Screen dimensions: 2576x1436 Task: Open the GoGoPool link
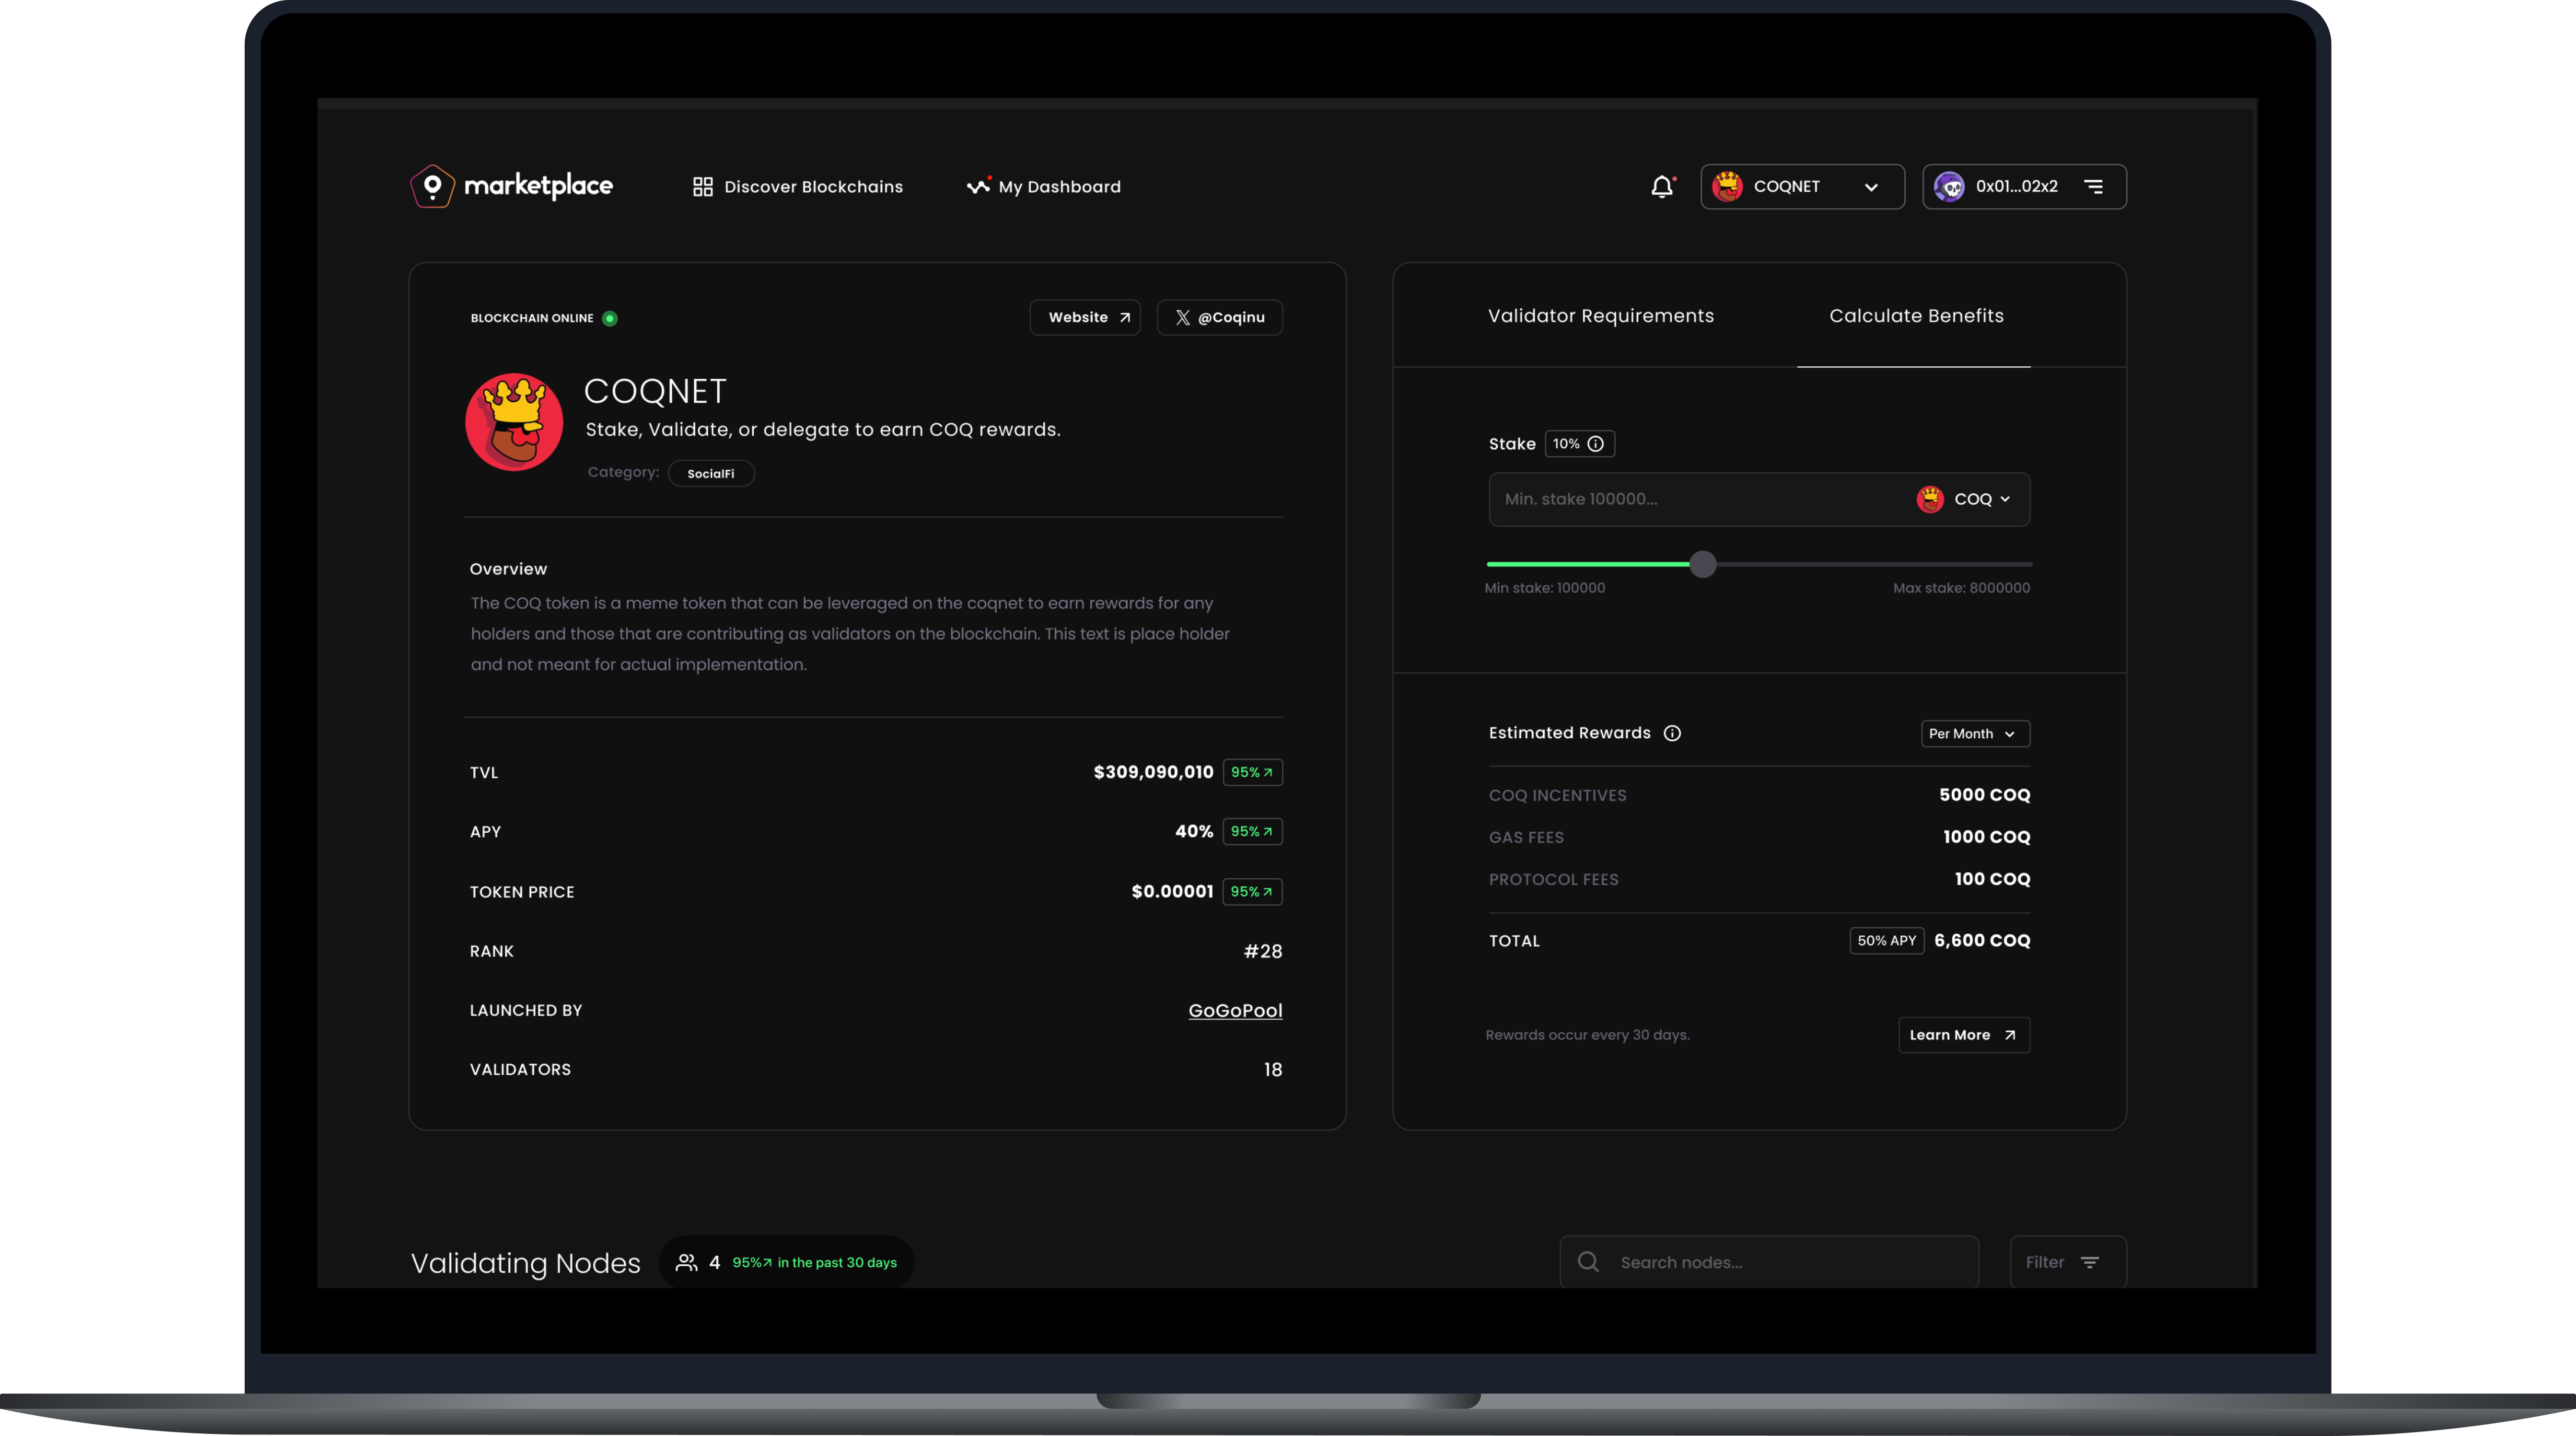1234,1010
